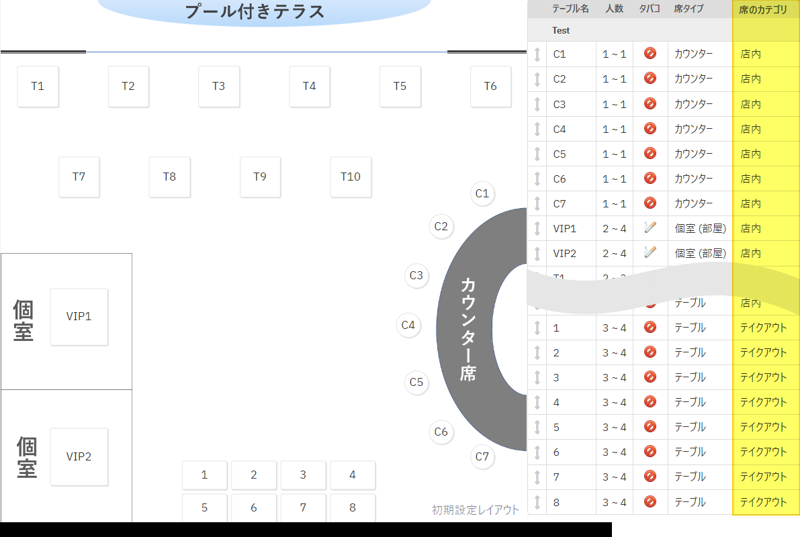Screen dimensions: 800x537
Task: Select table T3 on the floor layout
Action: 219,86
